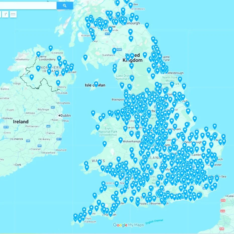Click the English Channel water label

coord(154,222)
